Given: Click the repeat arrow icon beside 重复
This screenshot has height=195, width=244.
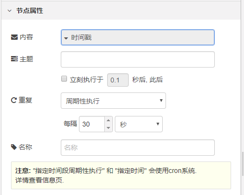Looking at the screenshot, I should [x=14, y=100].
